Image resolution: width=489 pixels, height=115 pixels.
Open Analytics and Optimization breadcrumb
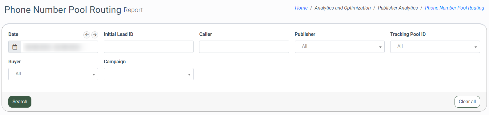click(343, 8)
